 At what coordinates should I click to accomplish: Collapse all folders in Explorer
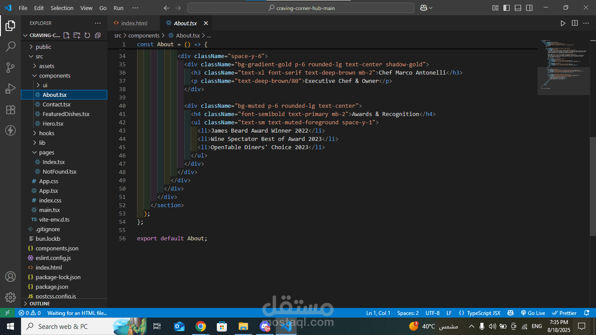click(x=98, y=35)
